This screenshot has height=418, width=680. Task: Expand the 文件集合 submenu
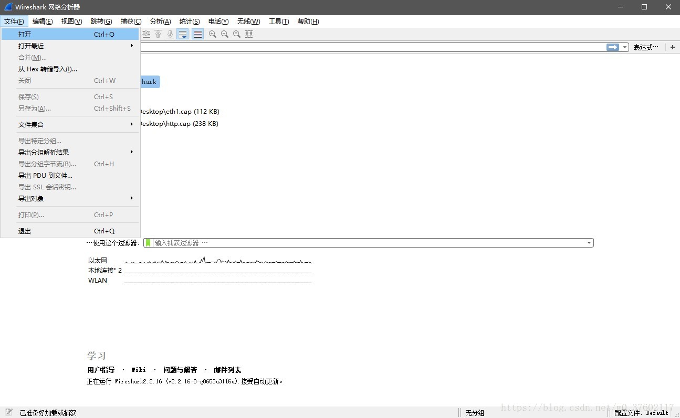(70, 124)
